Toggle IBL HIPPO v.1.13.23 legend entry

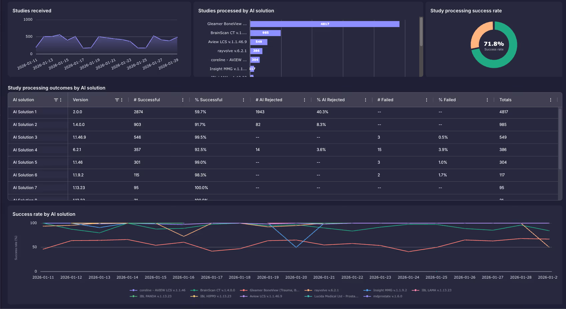point(211,296)
